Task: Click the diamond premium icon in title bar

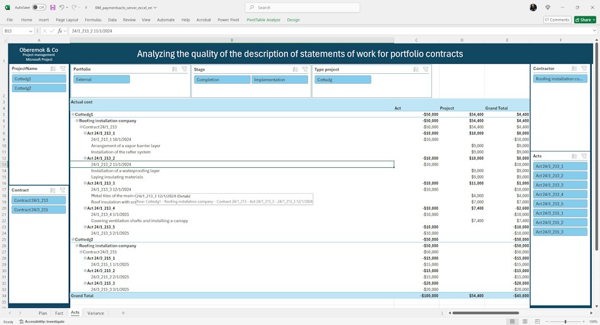Action: click(548, 8)
